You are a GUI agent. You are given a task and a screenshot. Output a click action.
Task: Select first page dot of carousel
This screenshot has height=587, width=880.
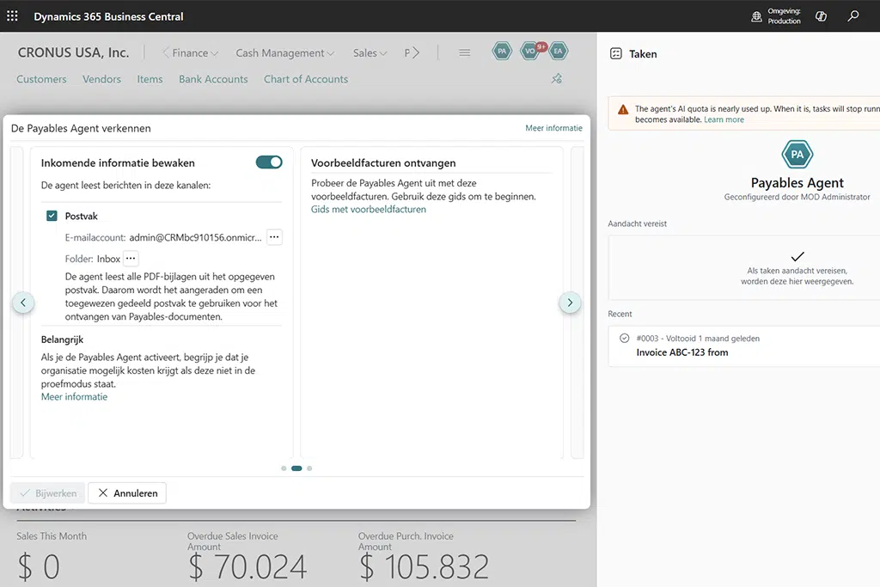coord(284,468)
